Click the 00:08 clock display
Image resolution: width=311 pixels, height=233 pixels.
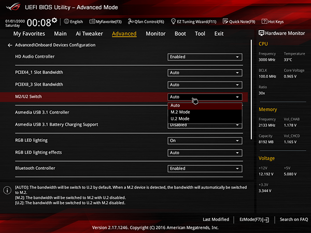39,23
